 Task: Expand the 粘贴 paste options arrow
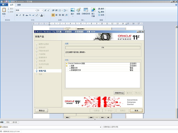click(4, 16)
